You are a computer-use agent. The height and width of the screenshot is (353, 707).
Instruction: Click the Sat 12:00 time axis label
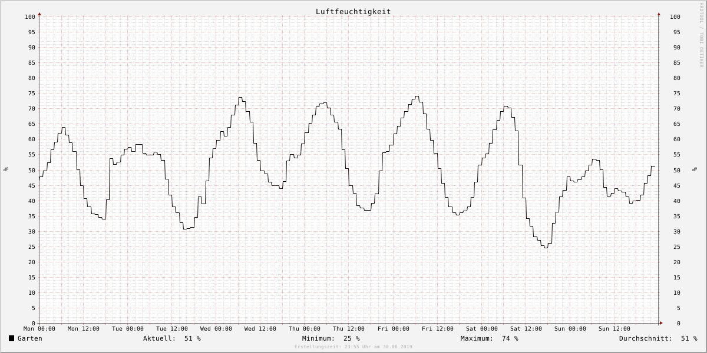pos(526,329)
